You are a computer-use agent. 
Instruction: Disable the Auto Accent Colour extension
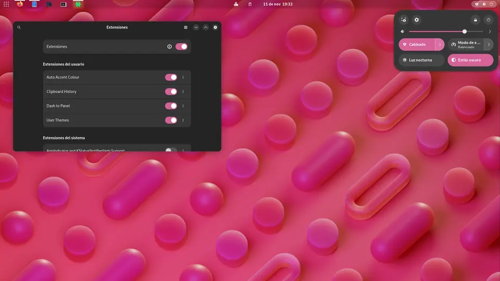171,78
